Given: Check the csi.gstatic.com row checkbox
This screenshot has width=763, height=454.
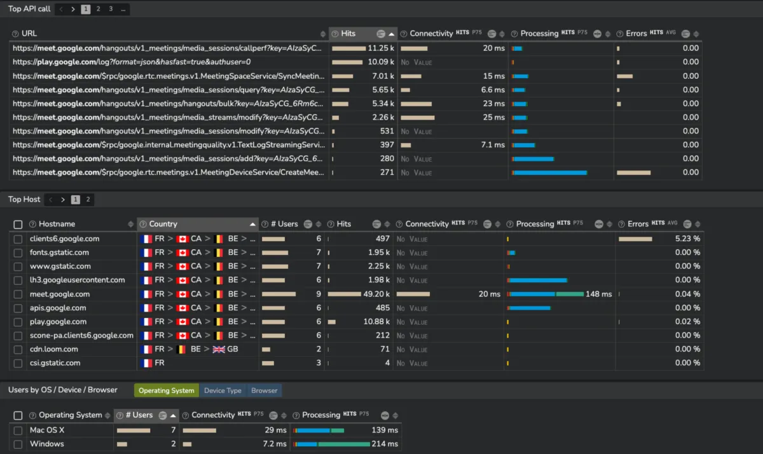Looking at the screenshot, I should [18, 363].
